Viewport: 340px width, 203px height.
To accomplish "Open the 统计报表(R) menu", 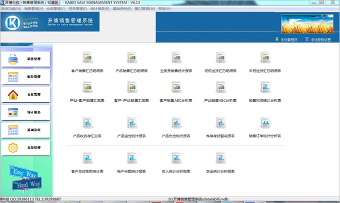I will coord(99,8).
